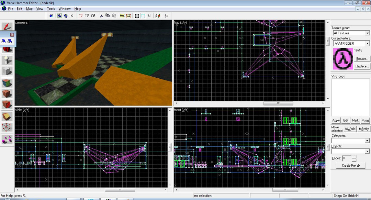Select the Path tool
This screenshot has width=371, height=200.
(x=7, y=139)
